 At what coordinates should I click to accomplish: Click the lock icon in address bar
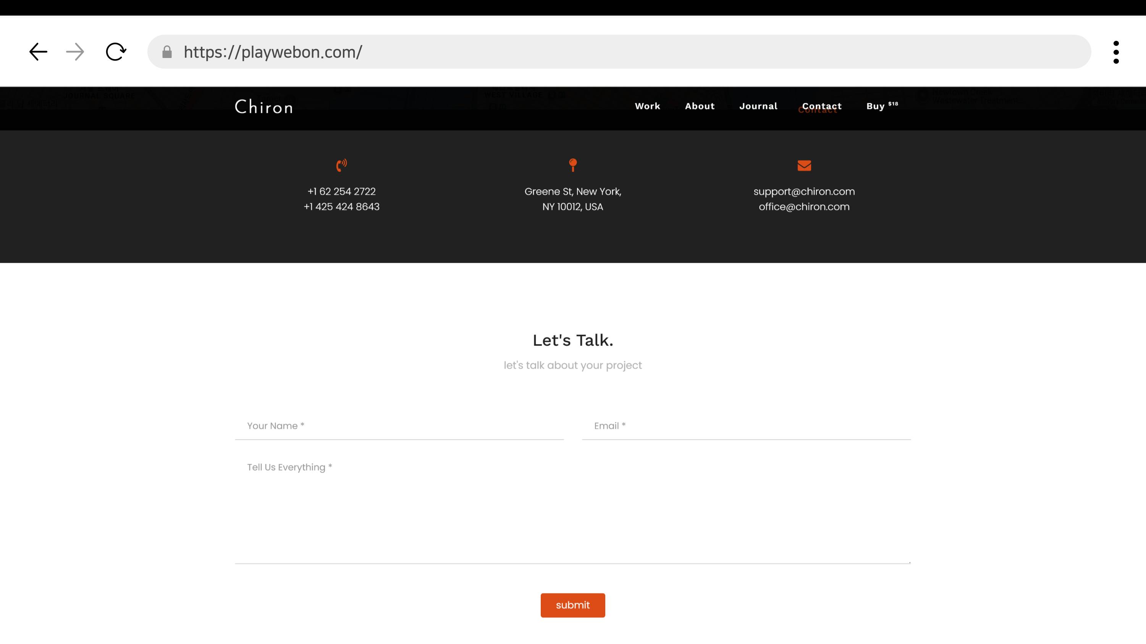coord(167,52)
